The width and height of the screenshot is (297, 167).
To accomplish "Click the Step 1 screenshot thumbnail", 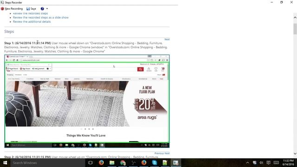I will pos(87,101).
